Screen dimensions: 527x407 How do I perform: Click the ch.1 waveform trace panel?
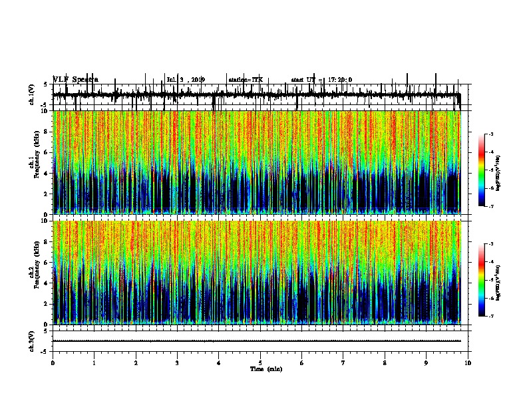[x=260, y=94]
